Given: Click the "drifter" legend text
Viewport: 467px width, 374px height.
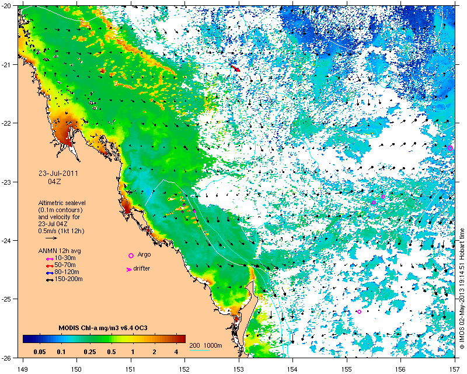Looking at the screenshot, I should point(141,268).
